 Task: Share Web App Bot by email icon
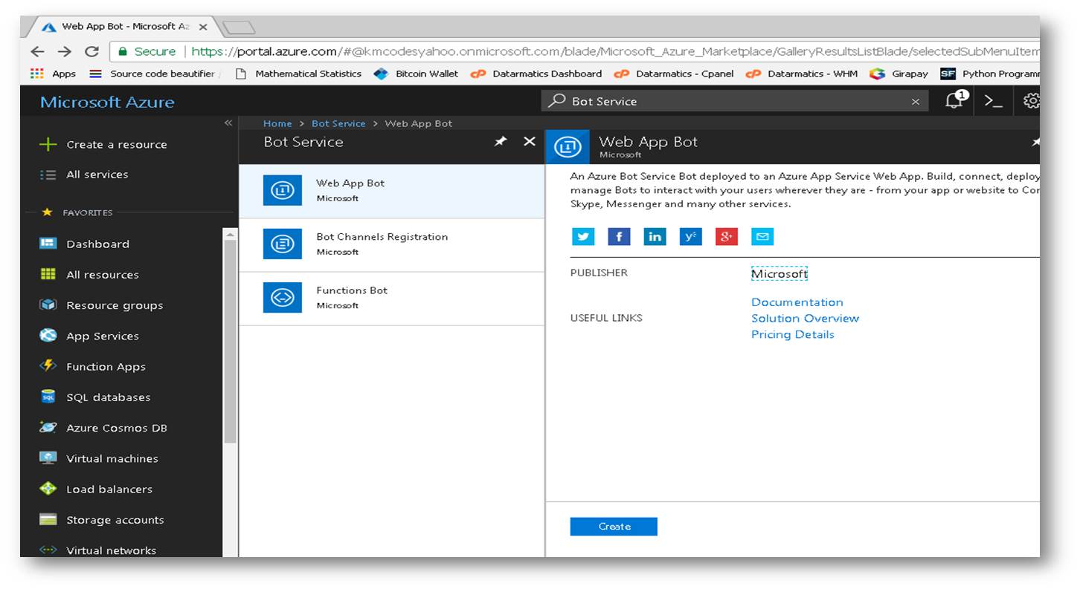coord(762,236)
